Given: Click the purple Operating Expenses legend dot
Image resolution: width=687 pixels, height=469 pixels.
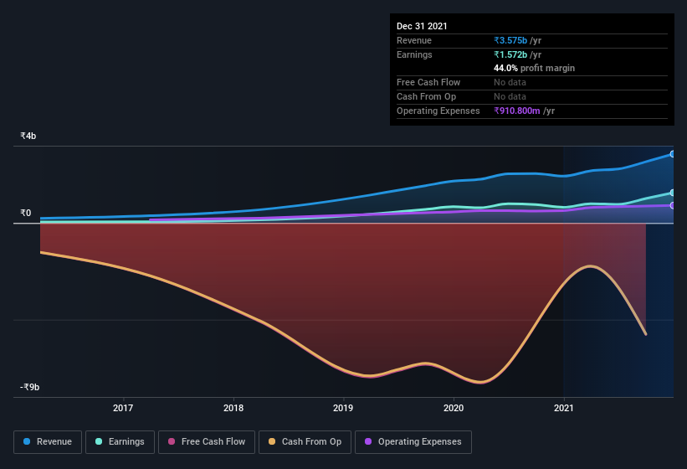Looking at the screenshot, I should pyautogui.click(x=368, y=441).
